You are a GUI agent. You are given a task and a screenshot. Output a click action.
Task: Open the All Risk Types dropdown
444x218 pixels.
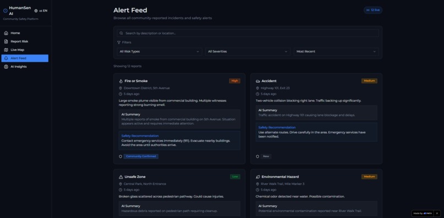point(159,52)
